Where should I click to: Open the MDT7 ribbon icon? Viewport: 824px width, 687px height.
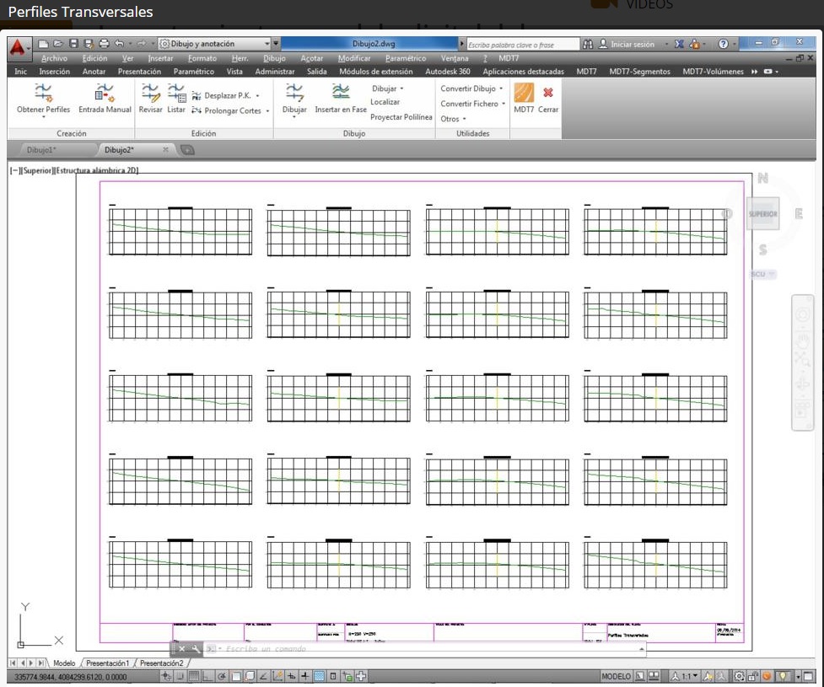click(524, 94)
